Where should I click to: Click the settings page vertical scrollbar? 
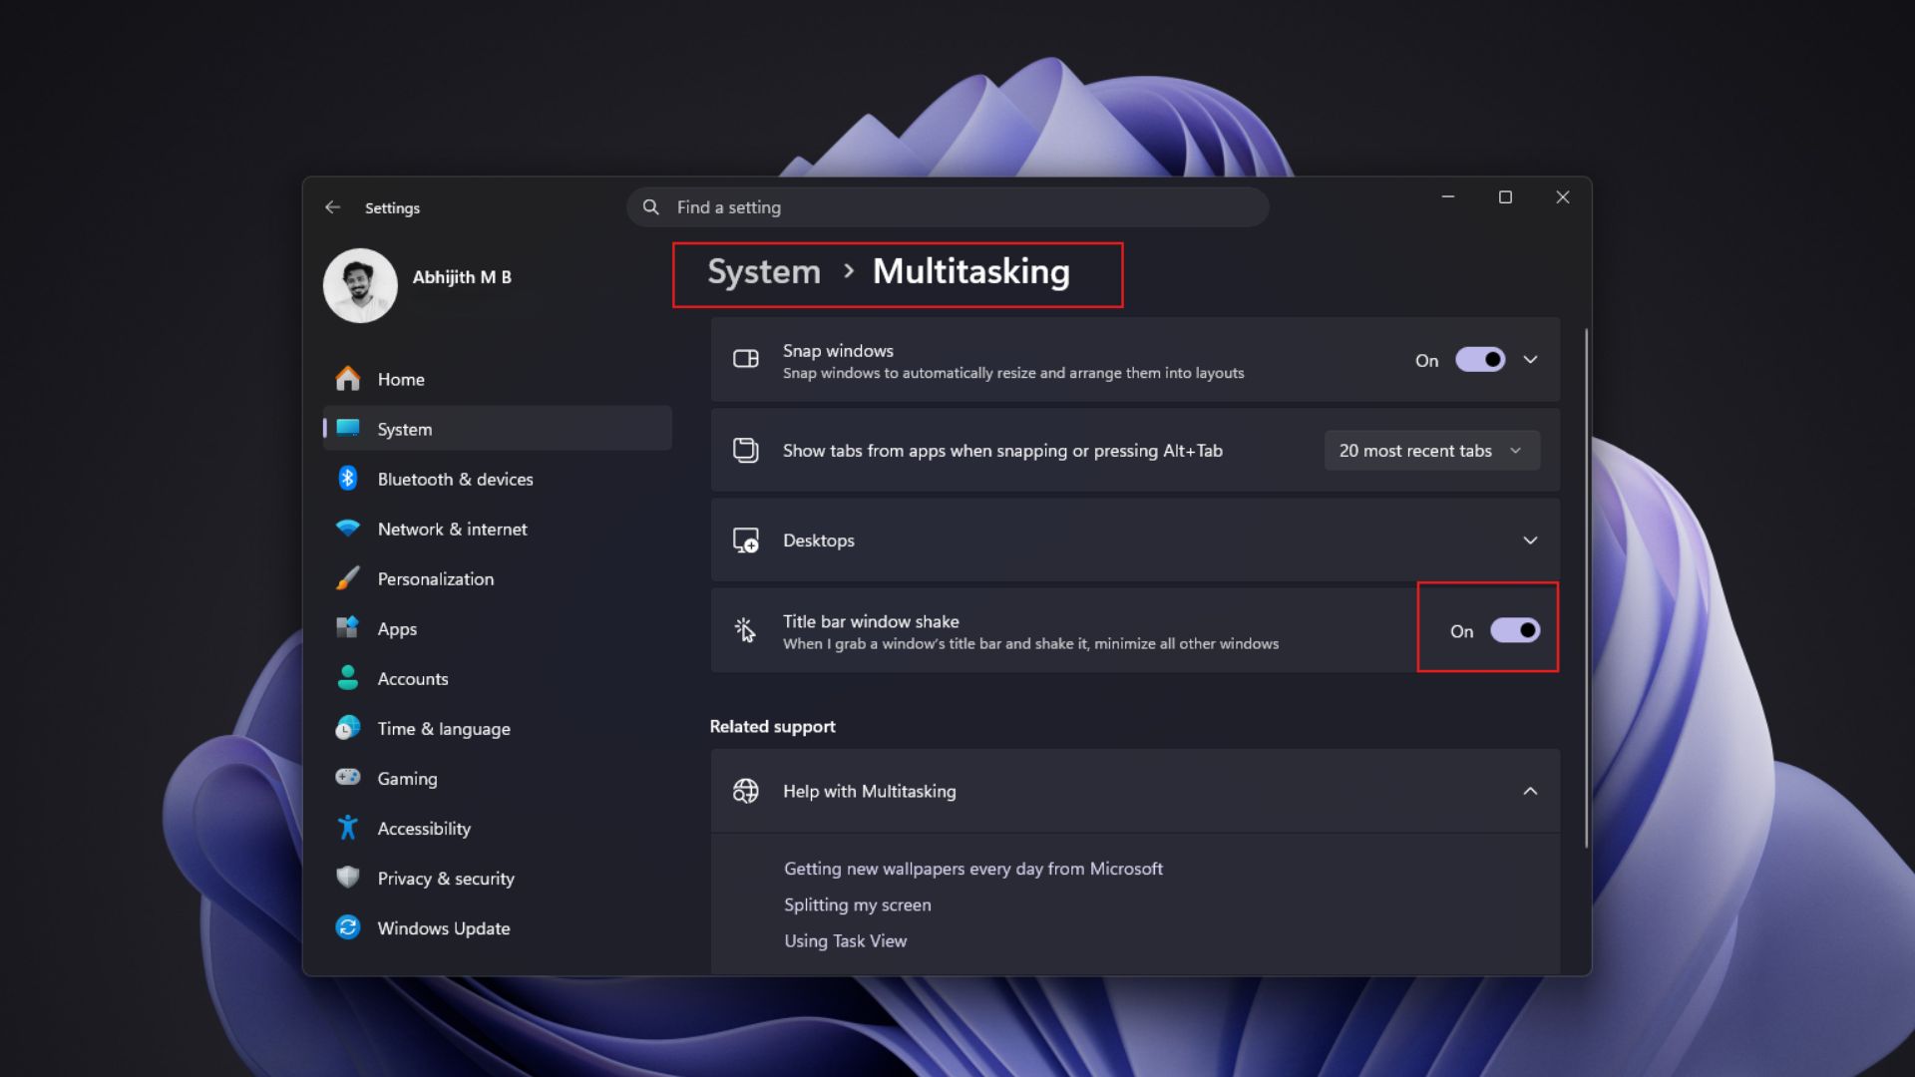point(1586,588)
